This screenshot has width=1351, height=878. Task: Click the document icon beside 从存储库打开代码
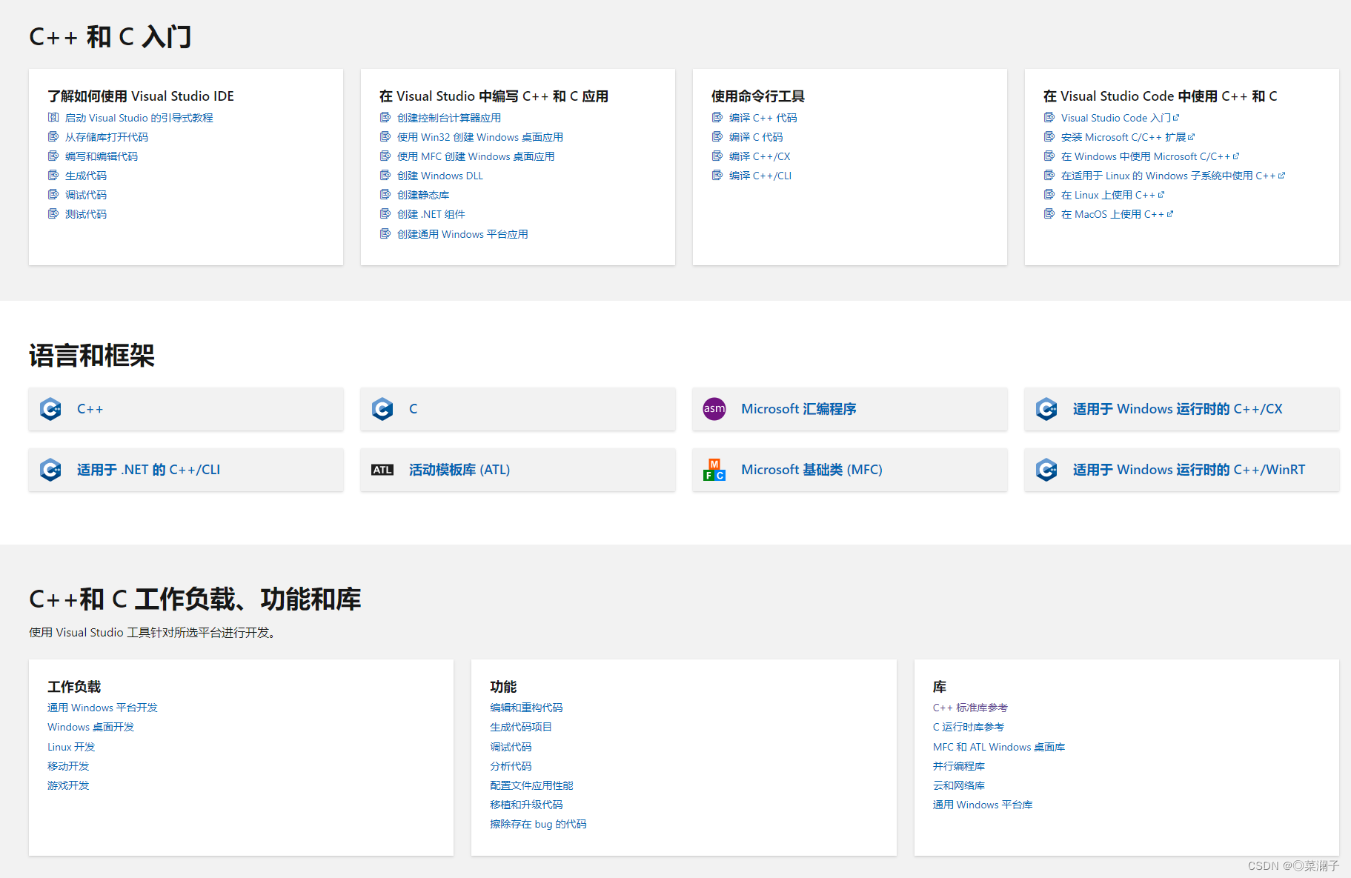(x=53, y=136)
